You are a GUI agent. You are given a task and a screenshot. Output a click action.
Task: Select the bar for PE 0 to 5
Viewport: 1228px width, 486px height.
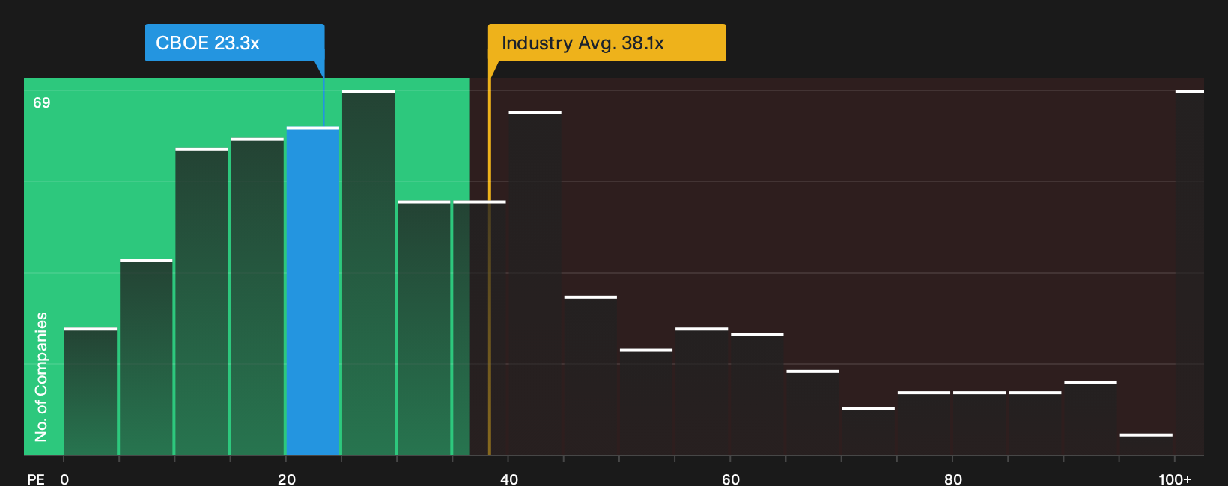coord(91,391)
